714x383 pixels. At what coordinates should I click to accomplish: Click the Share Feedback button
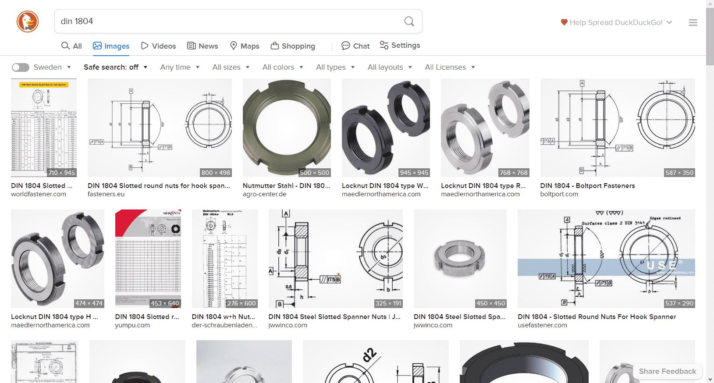pos(667,371)
